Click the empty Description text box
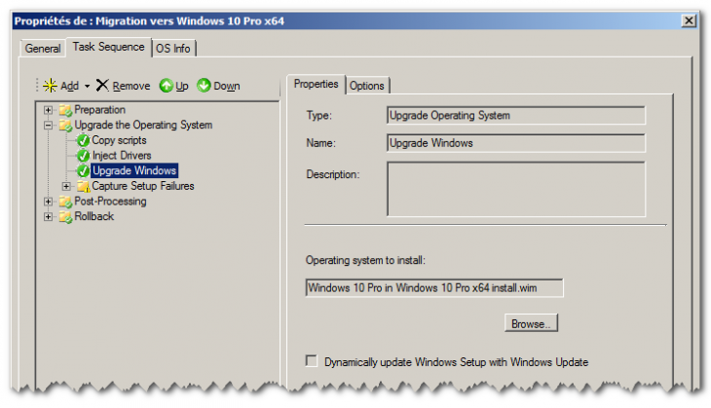 (x=516, y=189)
